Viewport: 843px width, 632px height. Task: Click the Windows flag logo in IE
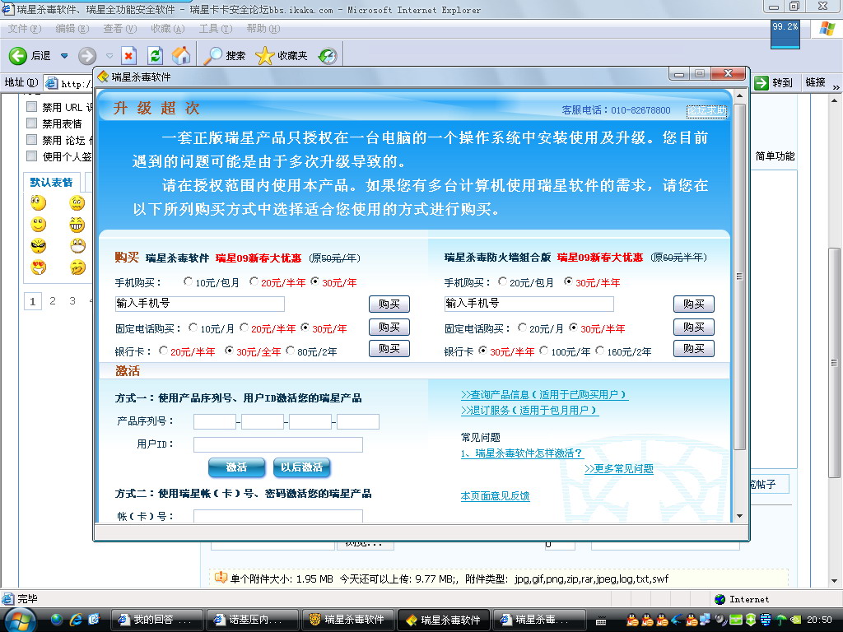click(x=827, y=29)
